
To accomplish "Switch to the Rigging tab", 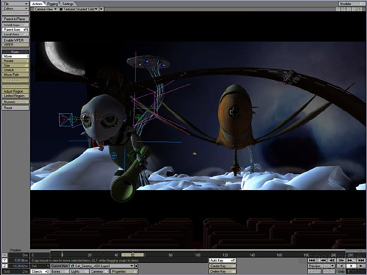I will pos(52,4).
